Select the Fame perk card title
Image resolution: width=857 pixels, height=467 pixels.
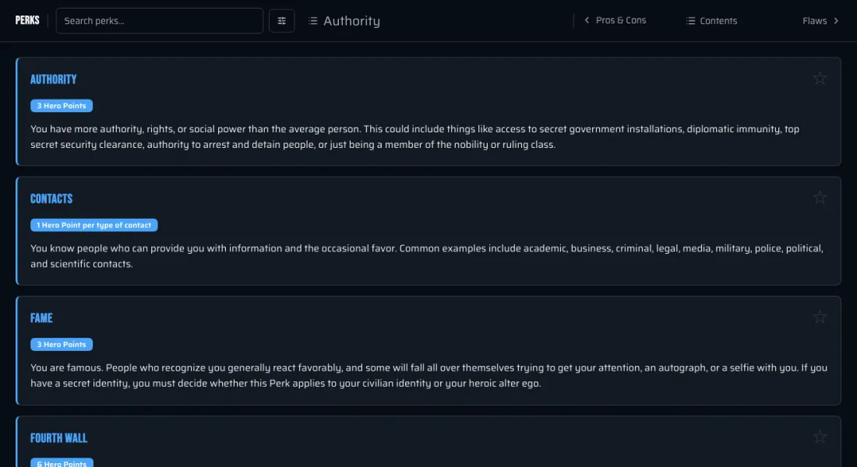pos(41,318)
